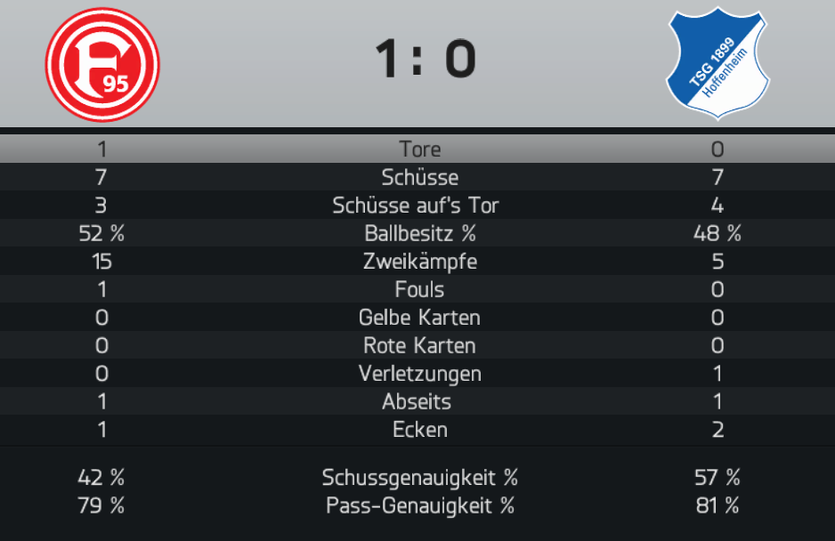Select the Tore statistics row label
Image resolution: width=835 pixels, height=541 pixels.
click(419, 149)
